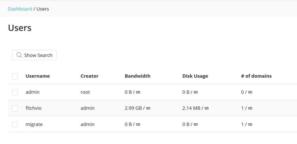Toggle the select-all checkbox in header
The image size is (297, 144).
coord(15,76)
